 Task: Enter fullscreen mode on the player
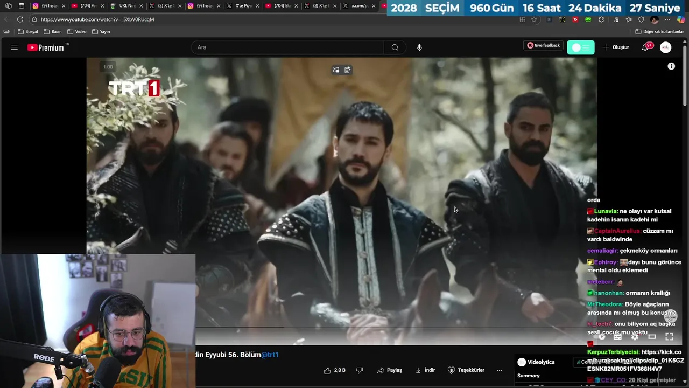pyautogui.click(x=669, y=337)
